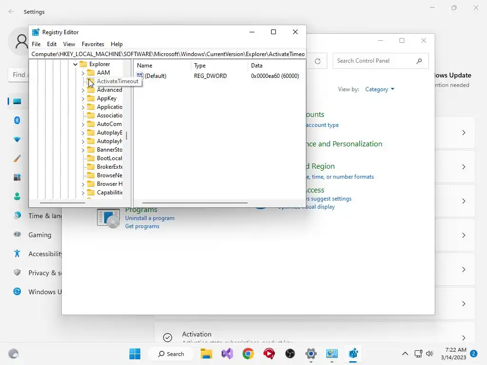The height and width of the screenshot is (365, 487).
Task: Show hidden system tray icons
Action: [405, 354]
